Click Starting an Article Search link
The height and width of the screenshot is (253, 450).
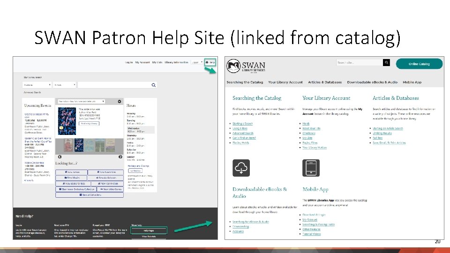pos(388,128)
